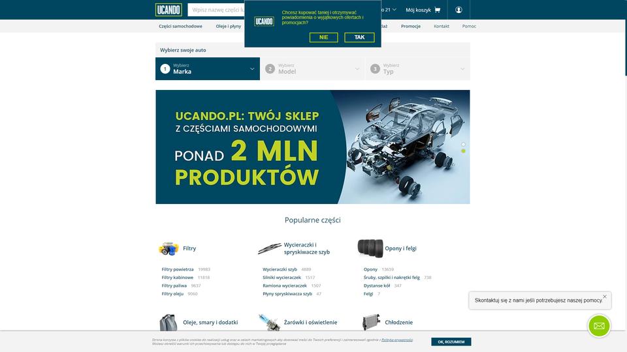
Task: Focus the parts search input field
Action: tap(216, 10)
